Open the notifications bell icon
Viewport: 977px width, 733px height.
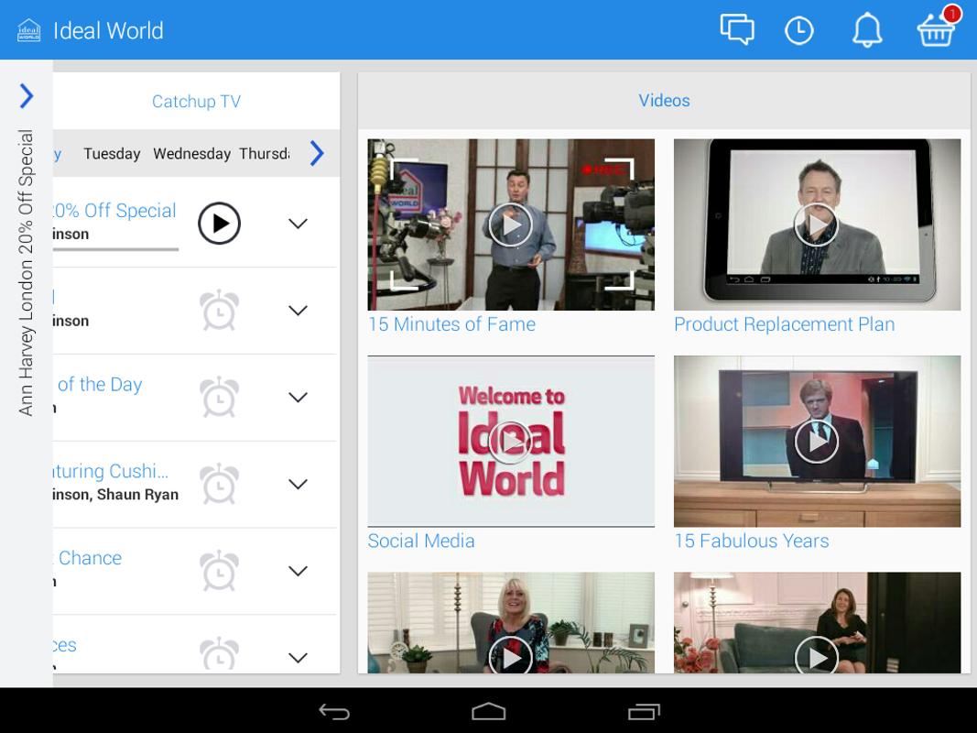click(x=867, y=30)
